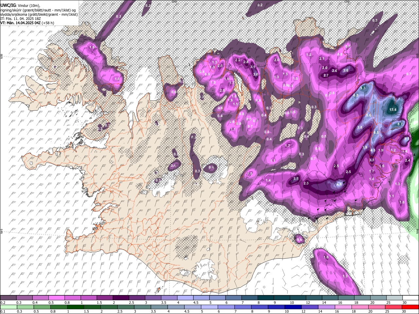Pick the upper legend swatch above 1 label
Screen dimensions: 419x314
point(88,298)
